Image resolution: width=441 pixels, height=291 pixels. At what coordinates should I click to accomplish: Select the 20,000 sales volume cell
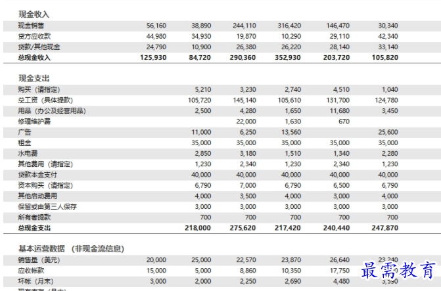click(156, 260)
